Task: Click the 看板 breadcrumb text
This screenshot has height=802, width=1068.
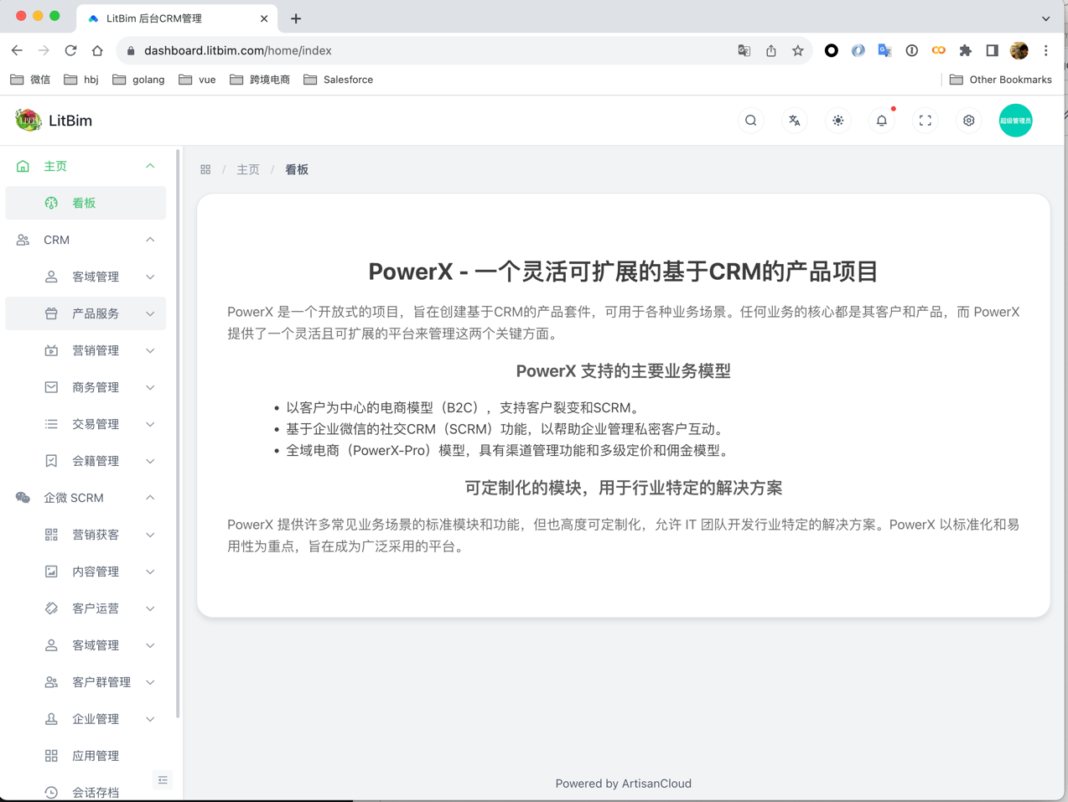Action: (297, 169)
